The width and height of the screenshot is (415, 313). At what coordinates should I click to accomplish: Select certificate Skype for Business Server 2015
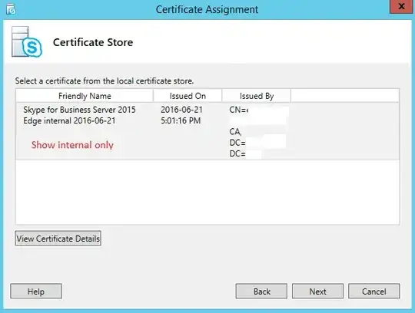[x=207, y=131]
